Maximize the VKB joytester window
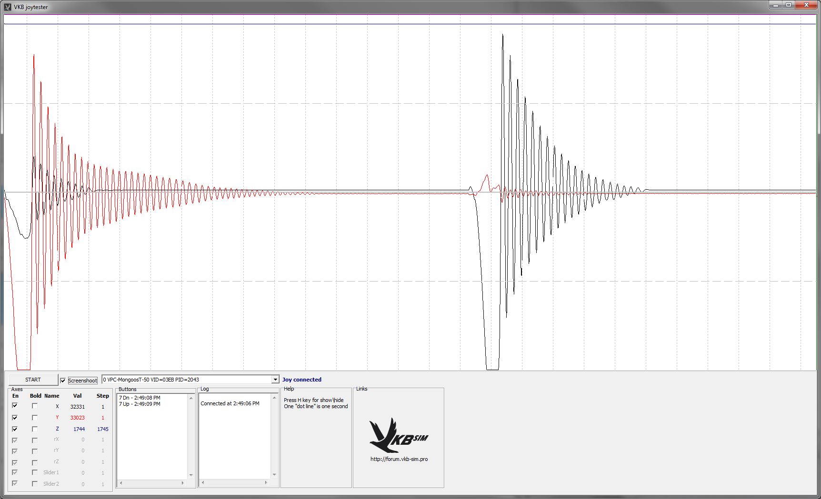Screen dimensions: 821x499 tap(789, 5)
